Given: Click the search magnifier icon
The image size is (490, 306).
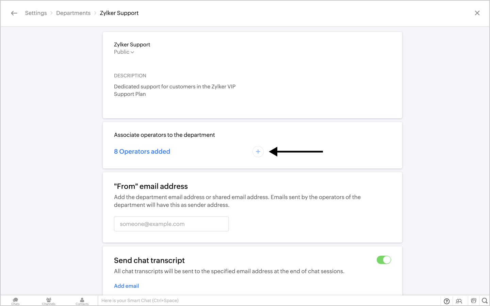Looking at the screenshot, I should point(485,301).
